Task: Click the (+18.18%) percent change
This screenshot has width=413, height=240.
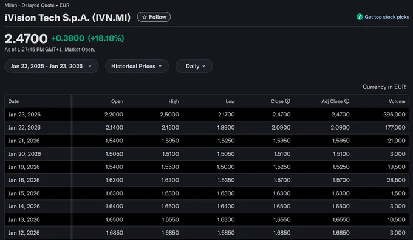Action: click(106, 38)
